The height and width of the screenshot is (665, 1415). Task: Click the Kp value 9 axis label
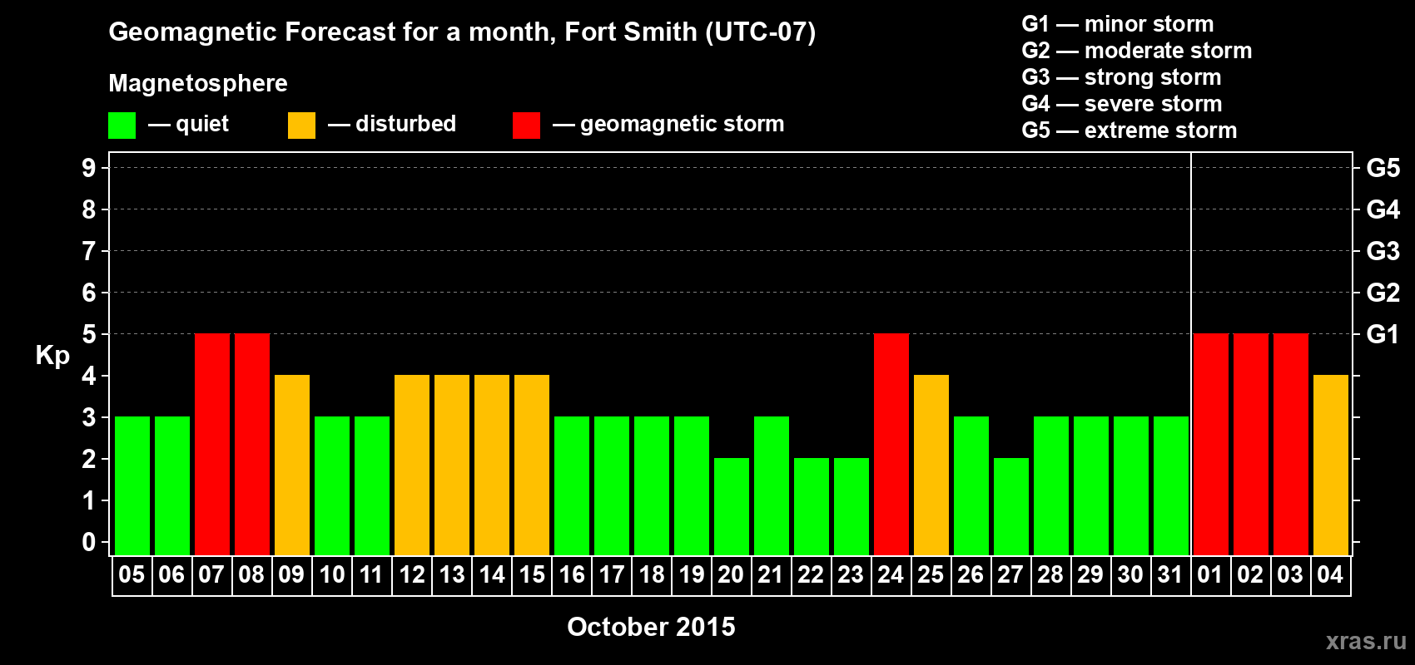click(x=89, y=168)
